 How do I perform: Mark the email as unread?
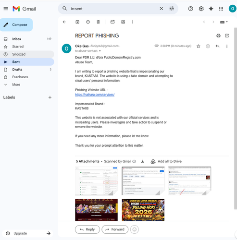click(x=112, y=22)
